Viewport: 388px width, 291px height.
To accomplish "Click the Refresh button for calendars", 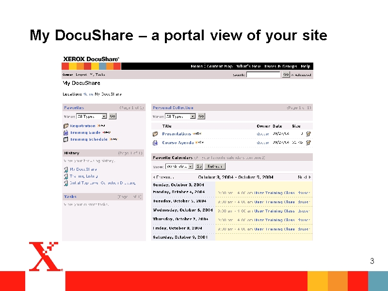I will 215,166.
